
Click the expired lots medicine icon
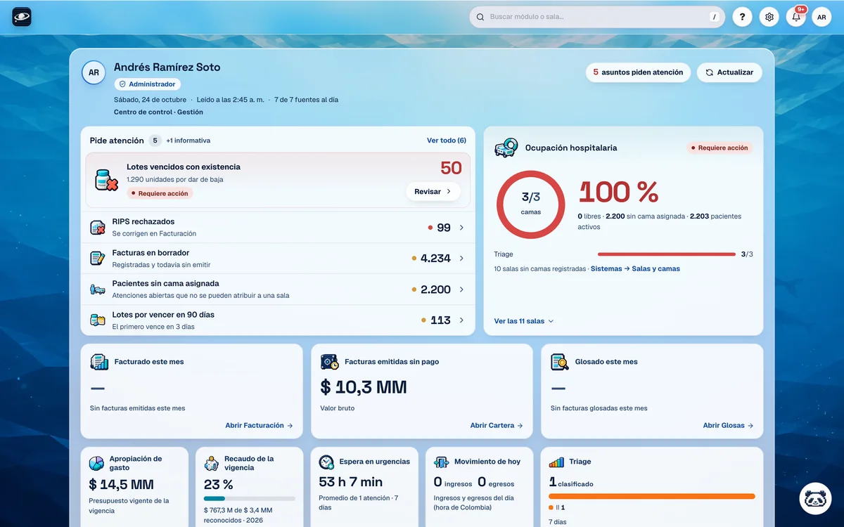click(106, 180)
